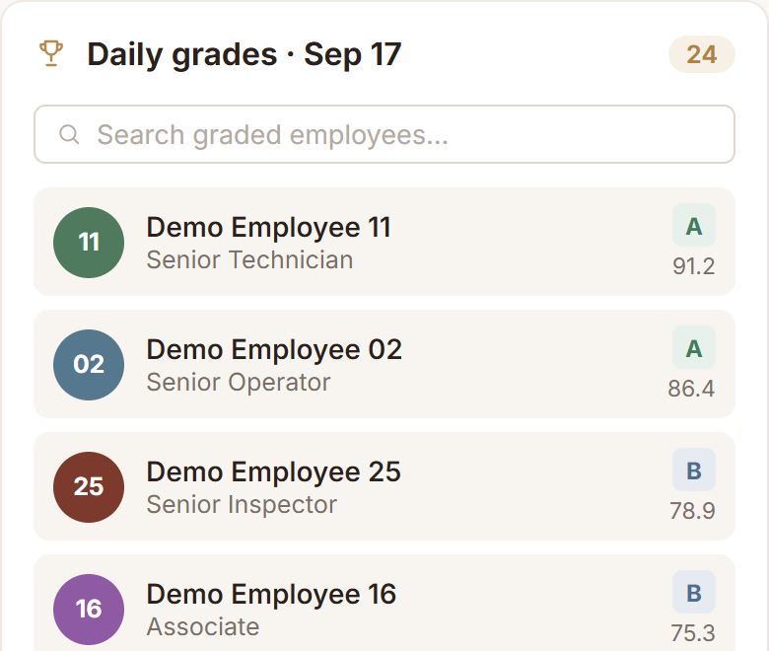Click the 75.3 score value
The width and height of the screenshot is (769, 651).
point(692,633)
